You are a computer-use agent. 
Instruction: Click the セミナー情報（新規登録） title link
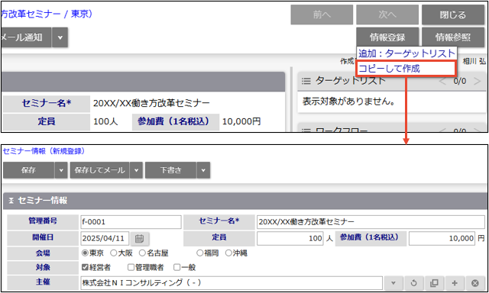(44, 151)
